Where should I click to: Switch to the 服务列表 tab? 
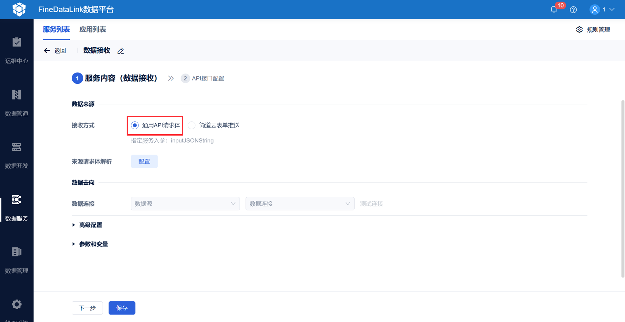pos(56,29)
